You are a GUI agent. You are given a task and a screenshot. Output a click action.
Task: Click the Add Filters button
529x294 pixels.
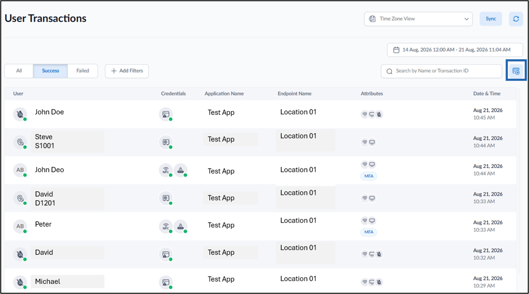pyautogui.click(x=127, y=71)
